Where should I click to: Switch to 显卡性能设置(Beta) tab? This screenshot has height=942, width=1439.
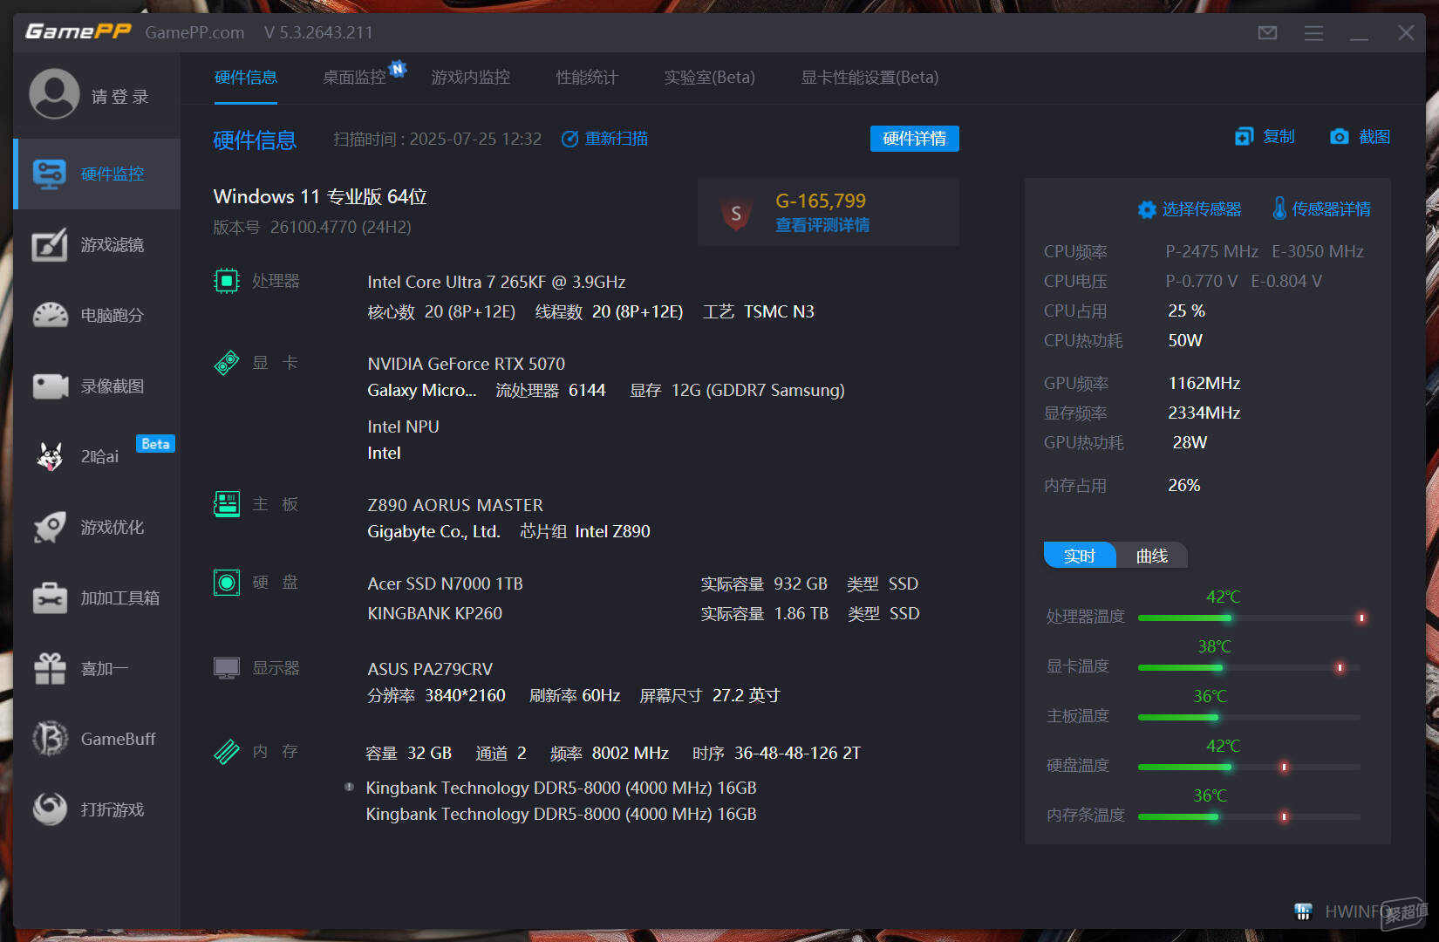[870, 78]
